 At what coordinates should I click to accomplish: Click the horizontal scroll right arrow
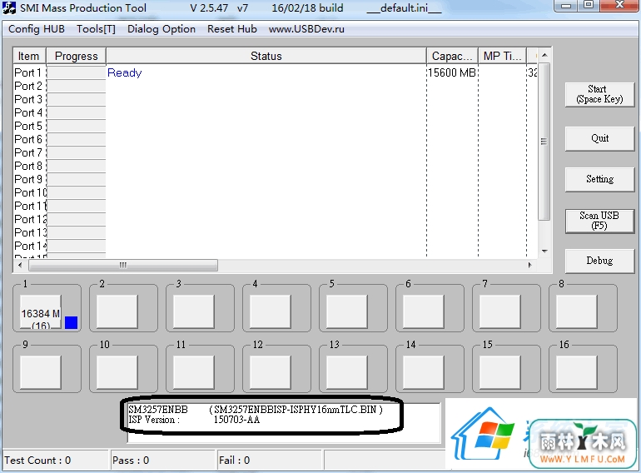[x=529, y=265]
